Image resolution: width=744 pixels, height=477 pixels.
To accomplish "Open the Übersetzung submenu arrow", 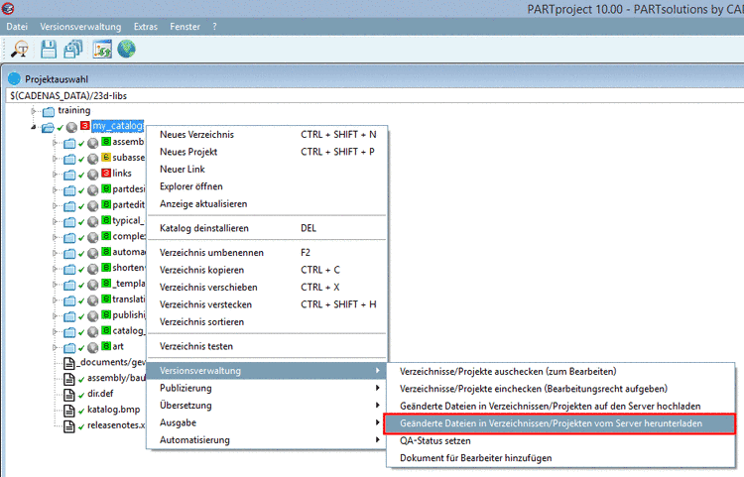I will click(x=378, y=405).
